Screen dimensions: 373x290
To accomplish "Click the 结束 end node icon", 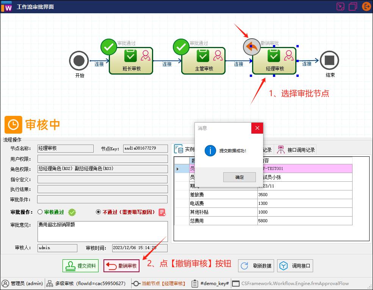I will point(329,61).
